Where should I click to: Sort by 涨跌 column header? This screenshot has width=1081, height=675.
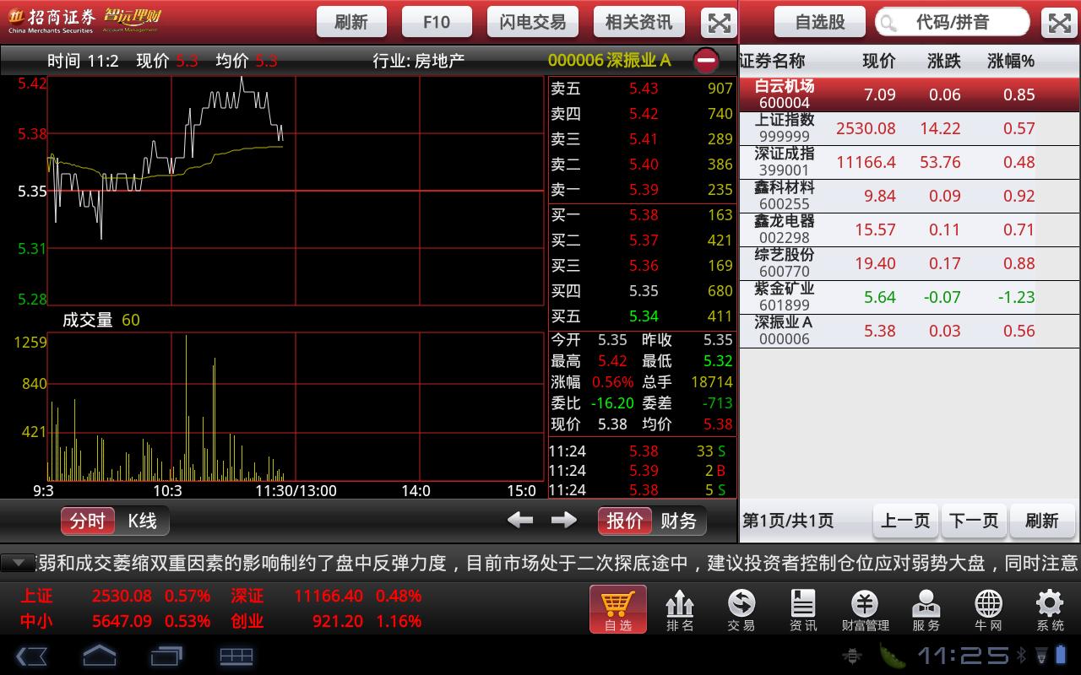943,61
